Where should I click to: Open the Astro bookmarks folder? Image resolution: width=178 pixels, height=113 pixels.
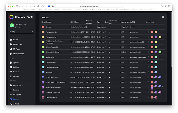coord(41,10)
